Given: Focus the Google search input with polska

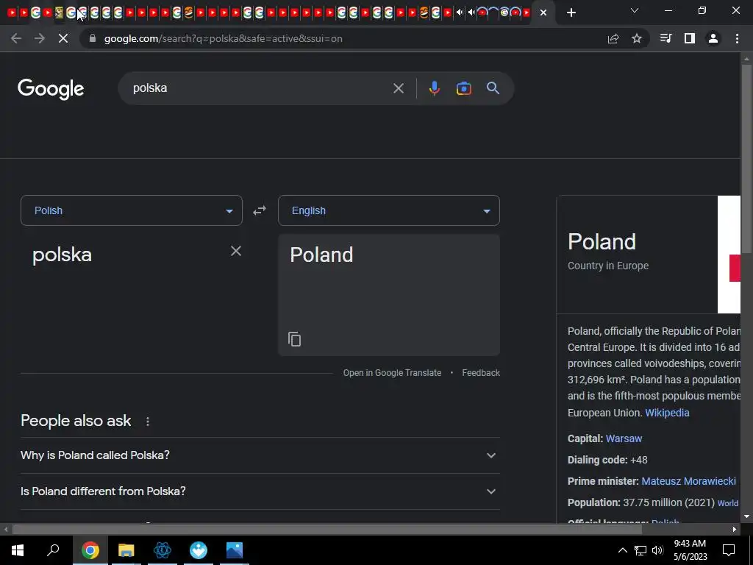Looking at the screenshot, I should click(260, 88).
